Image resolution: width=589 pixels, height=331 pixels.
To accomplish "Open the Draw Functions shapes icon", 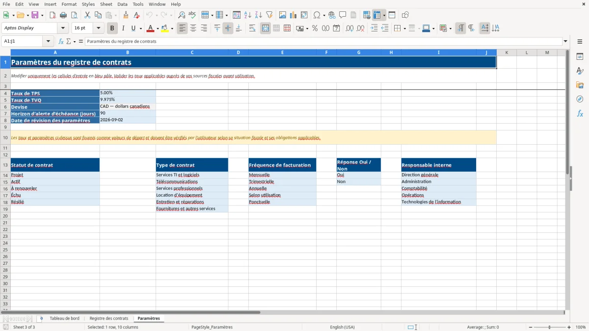I will [x=405, y=15].
